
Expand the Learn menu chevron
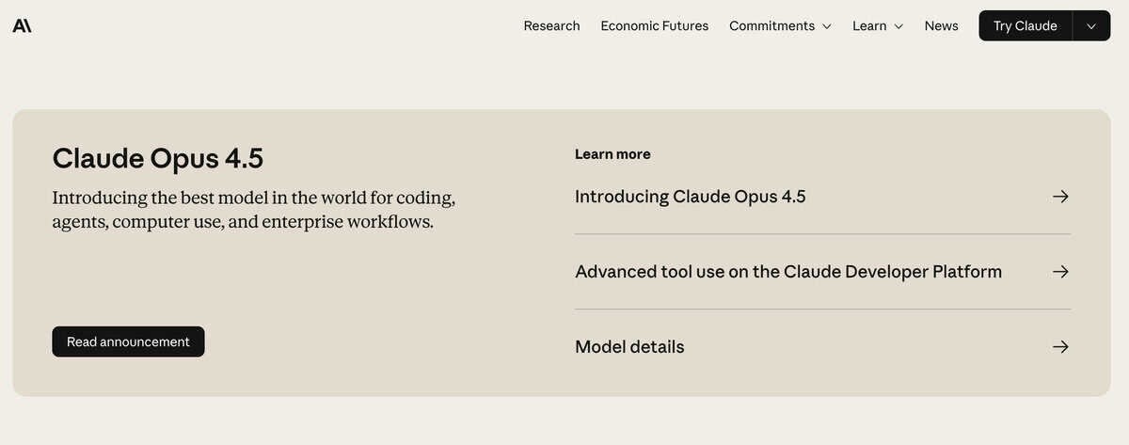pos(898,26)
